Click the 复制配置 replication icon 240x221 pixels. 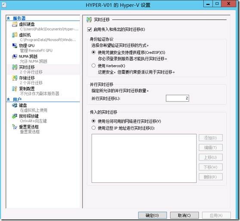[x=15, y=89]
